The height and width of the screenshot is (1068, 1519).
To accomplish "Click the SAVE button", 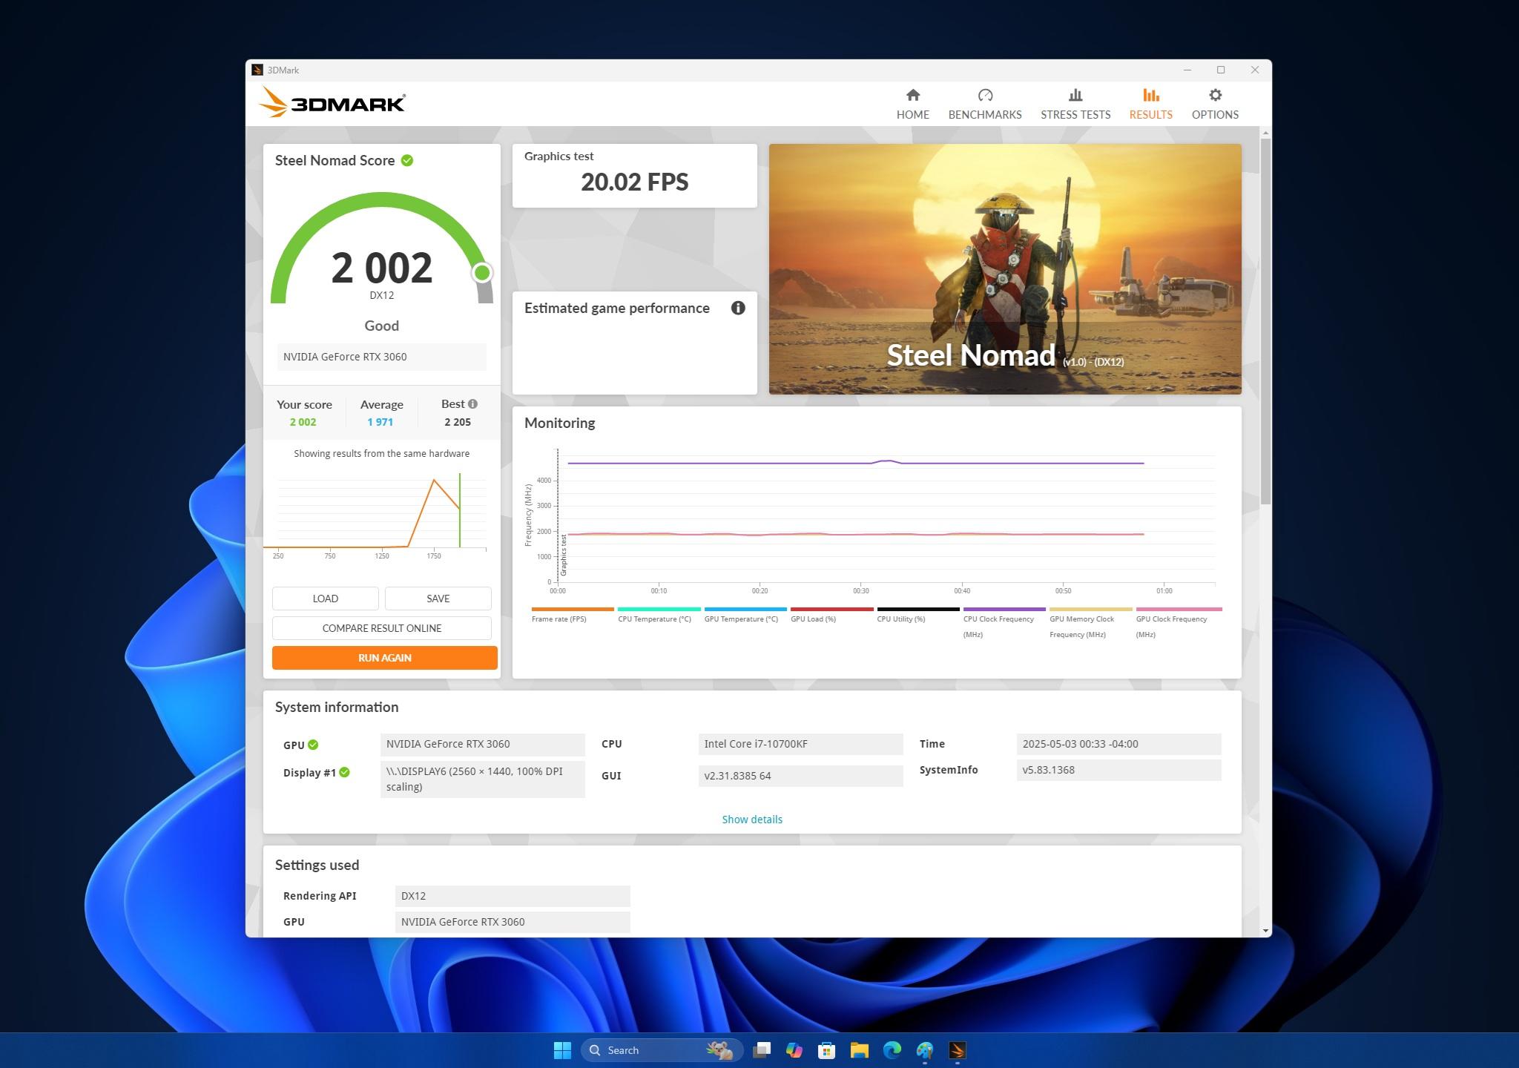I will (438, 599).
